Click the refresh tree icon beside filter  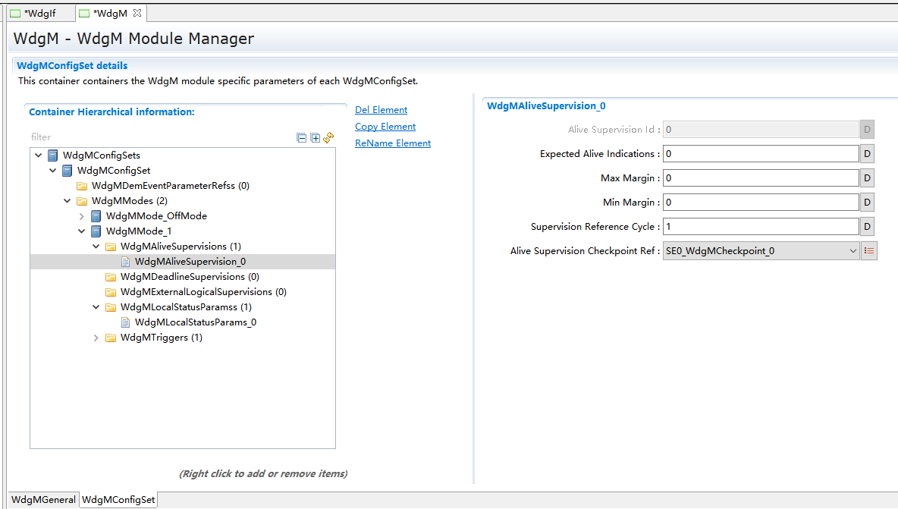pos(328,138)
